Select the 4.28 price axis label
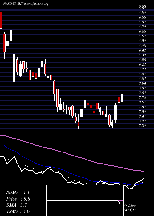This screenshot has height=216, width=154. coord(142,60)
